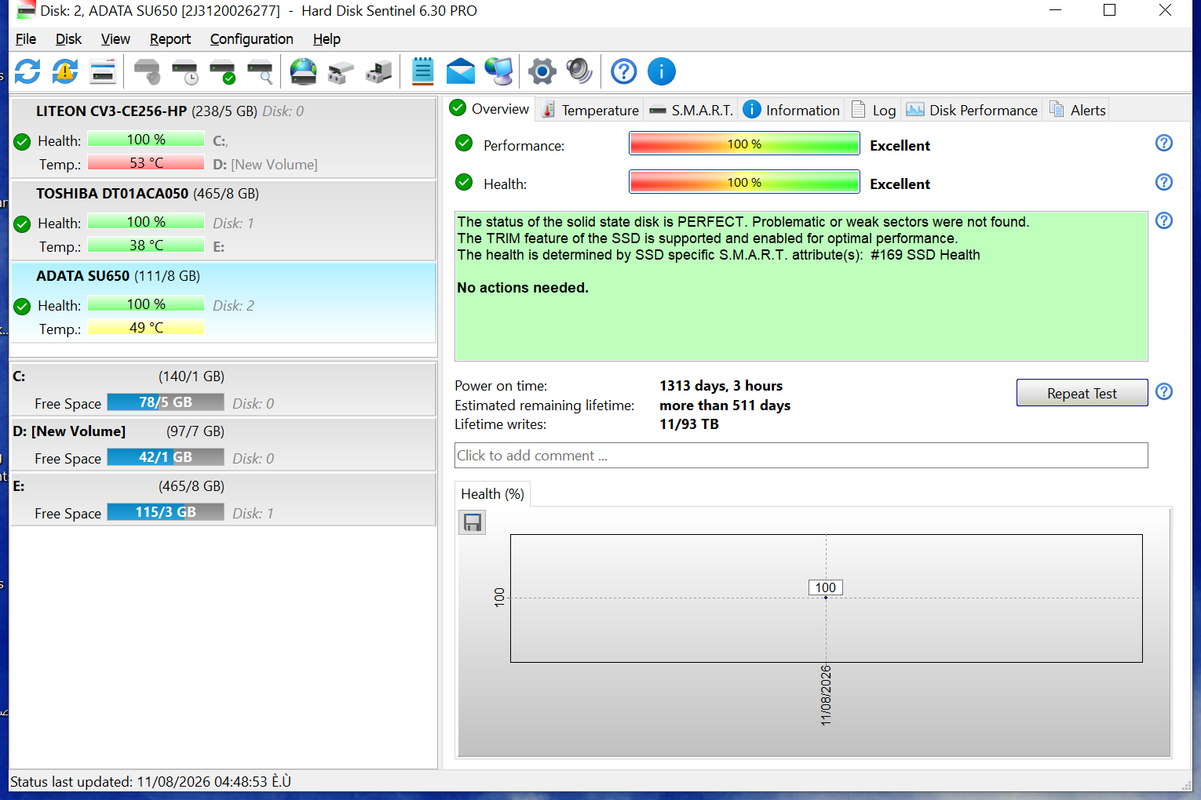Select the C: partition entry
The image size is (1201, 800).
pyautogui.click(x=223, y=389)
